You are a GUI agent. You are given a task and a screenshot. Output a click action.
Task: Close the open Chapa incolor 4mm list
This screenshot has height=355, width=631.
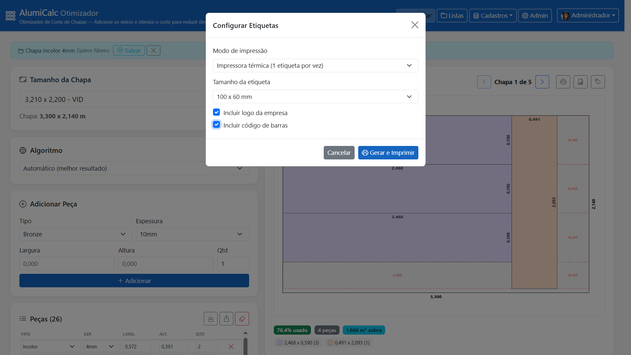coord(153,50)
